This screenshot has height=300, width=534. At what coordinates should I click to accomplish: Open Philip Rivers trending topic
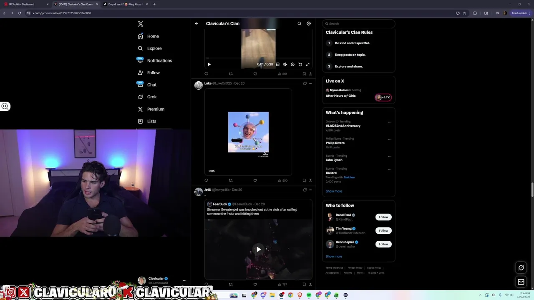point(335,143)
